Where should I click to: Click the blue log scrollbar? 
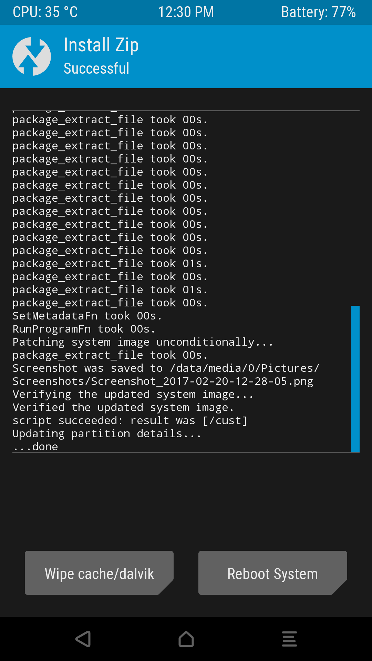[x=355, y=378]
